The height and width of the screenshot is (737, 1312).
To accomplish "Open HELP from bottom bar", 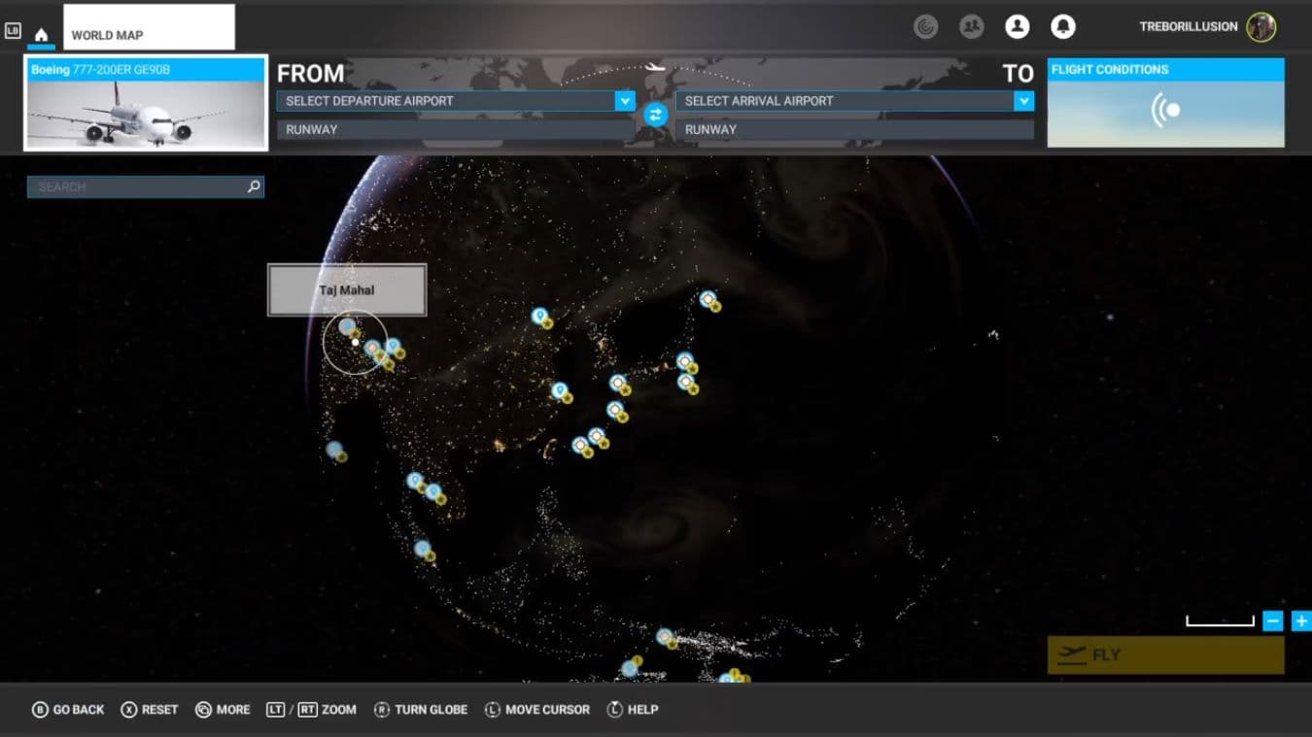I will click(x=632, y=710).
